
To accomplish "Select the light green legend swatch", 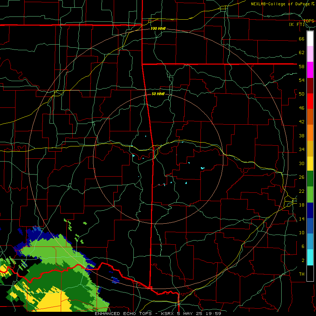I will point(310,195).
